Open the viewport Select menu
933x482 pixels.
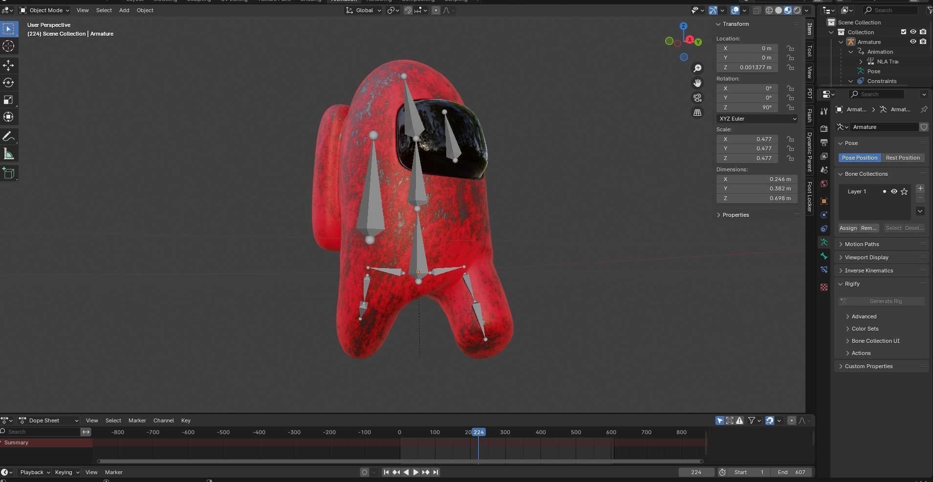pos(104,10)
